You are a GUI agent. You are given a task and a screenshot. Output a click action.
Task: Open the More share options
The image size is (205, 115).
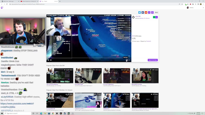pos(156,12)
